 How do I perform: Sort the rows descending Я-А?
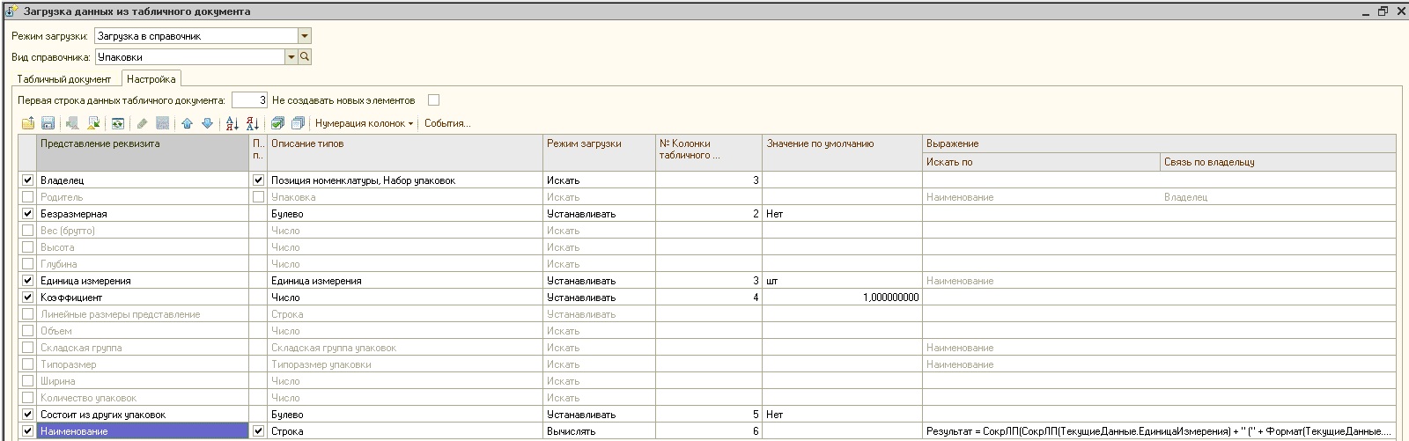pyautogui.click(x=252, y=123)
